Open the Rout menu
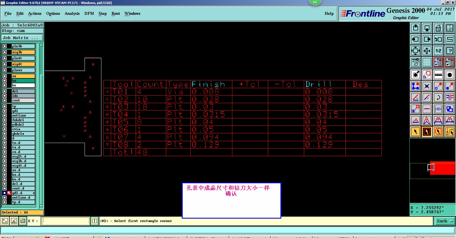This screenshot has width=456, height=238. (116, 13)
